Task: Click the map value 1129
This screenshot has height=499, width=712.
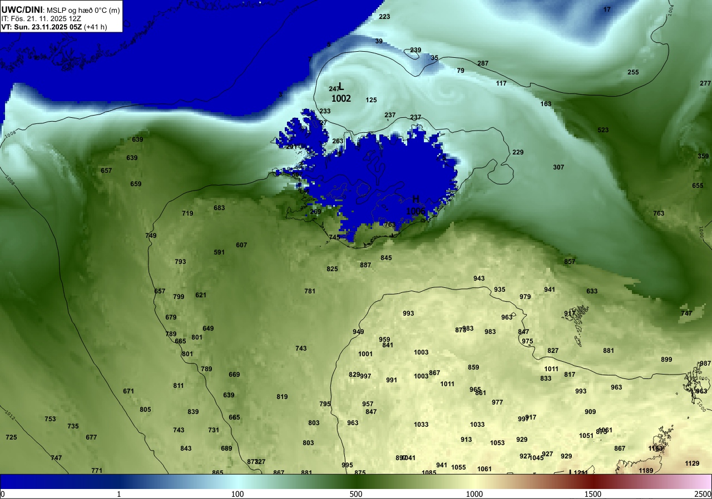Action: (692, 463)
